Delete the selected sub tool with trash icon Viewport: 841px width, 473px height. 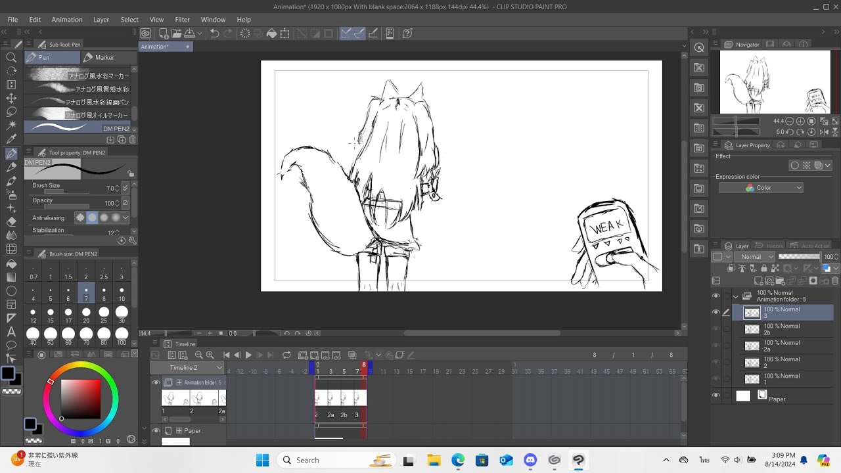[133, 140]
